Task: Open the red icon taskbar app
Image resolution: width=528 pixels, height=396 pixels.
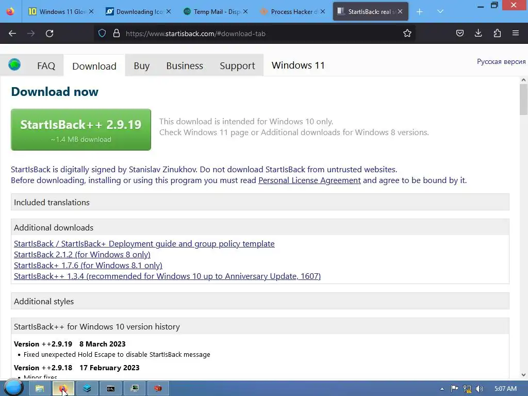Action: pos(158,388)
